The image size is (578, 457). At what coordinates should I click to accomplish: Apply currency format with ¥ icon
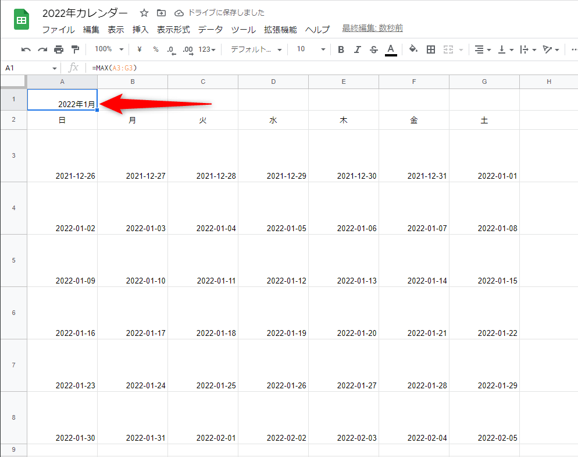coord(139,49)
